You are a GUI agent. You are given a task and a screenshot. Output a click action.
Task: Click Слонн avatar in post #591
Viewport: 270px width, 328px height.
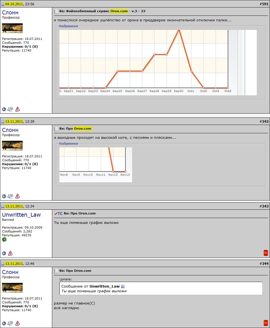12,28
